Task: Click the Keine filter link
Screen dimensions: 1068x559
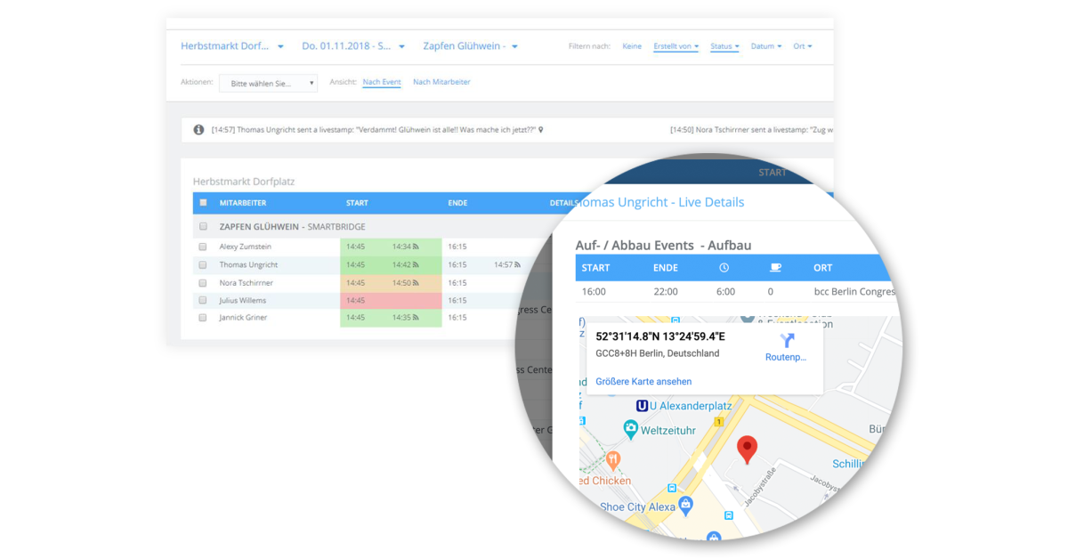Action: 632,46
